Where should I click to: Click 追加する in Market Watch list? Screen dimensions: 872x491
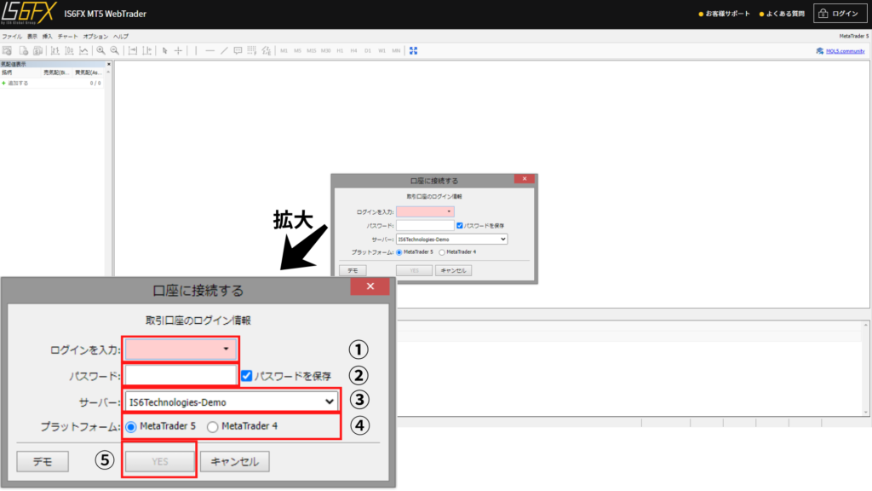coord(18,83)
